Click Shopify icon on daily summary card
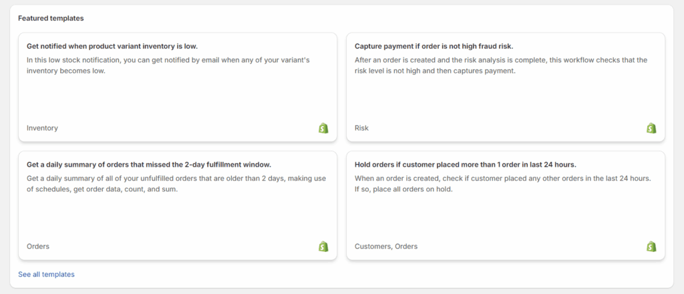 [323, 247]
